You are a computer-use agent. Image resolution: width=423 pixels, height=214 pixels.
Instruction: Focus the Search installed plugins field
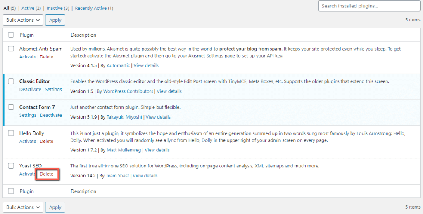[x=369, y=6]
